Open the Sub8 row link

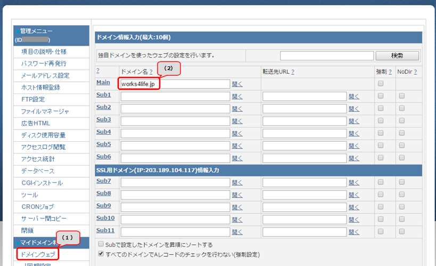(x=103, y=193)
